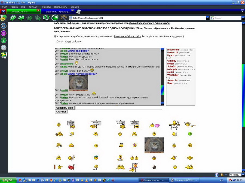
Task: Open the clock history sidebar panel icon
Action: pos(4,48)
